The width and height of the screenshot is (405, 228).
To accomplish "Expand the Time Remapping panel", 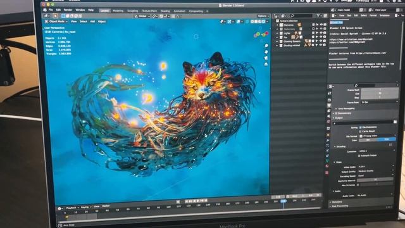I will coord(347,108).
